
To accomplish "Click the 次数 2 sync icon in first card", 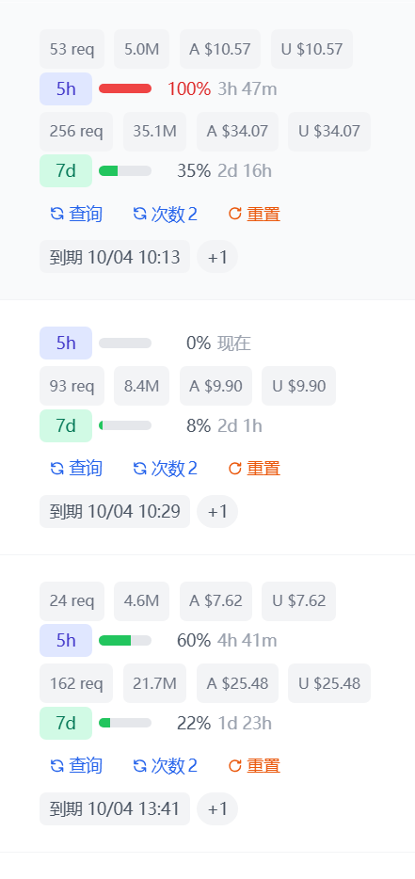I will (139, 214).
